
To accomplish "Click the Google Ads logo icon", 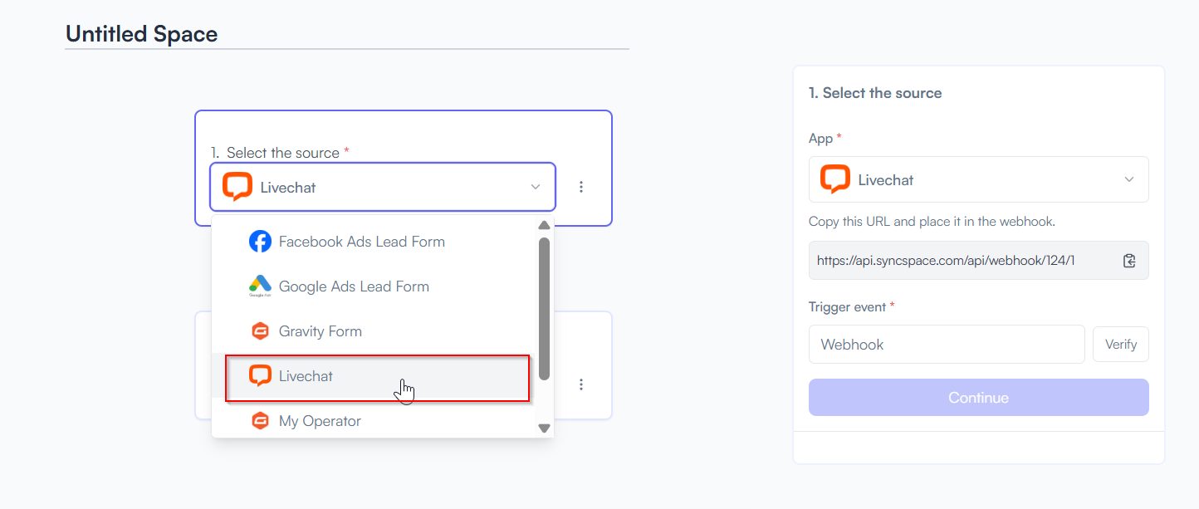I will (x=260, y=286).
